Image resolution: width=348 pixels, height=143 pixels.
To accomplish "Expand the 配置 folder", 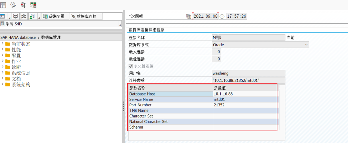I will click(3, 55).
